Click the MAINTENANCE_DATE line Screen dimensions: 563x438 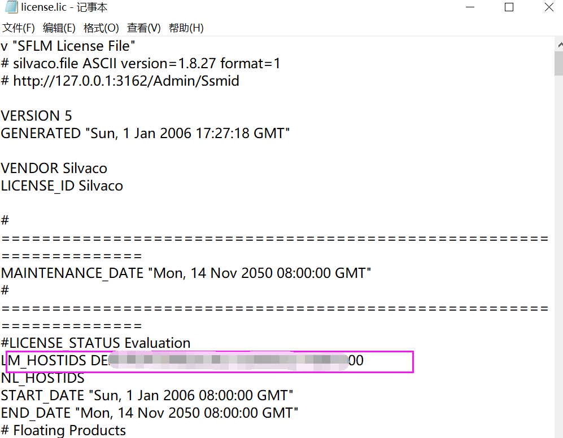pyautogui.click(x=186, y=273)
